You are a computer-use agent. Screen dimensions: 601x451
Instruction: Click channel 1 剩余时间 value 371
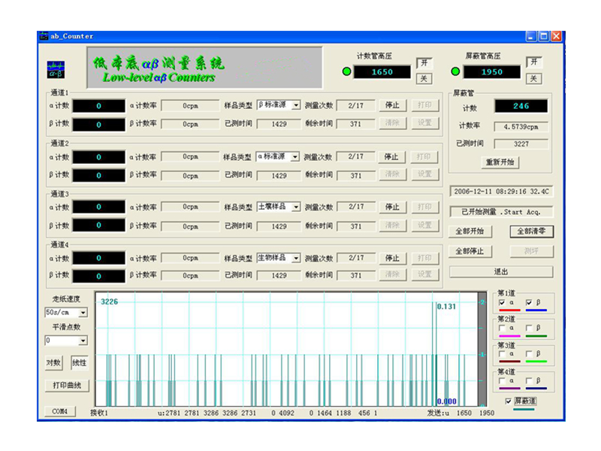point(355,124)
